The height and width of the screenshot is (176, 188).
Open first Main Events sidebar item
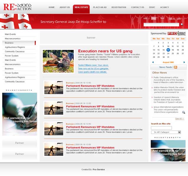[x=10, y=34]
